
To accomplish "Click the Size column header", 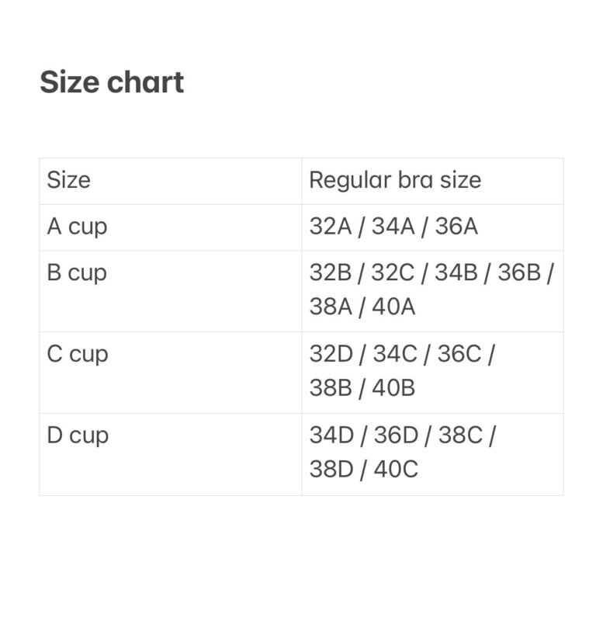I will point(68,180).
